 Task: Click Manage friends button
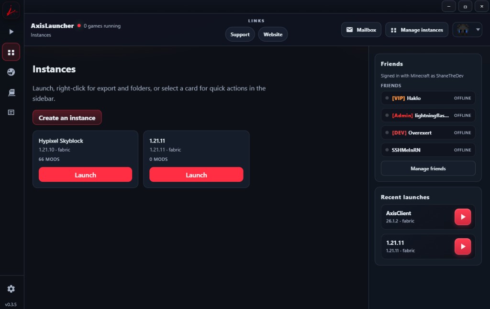click(x=428, y=168)
